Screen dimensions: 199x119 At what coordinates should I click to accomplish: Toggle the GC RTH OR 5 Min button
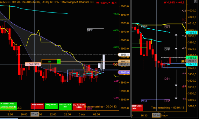pos(79,107)
